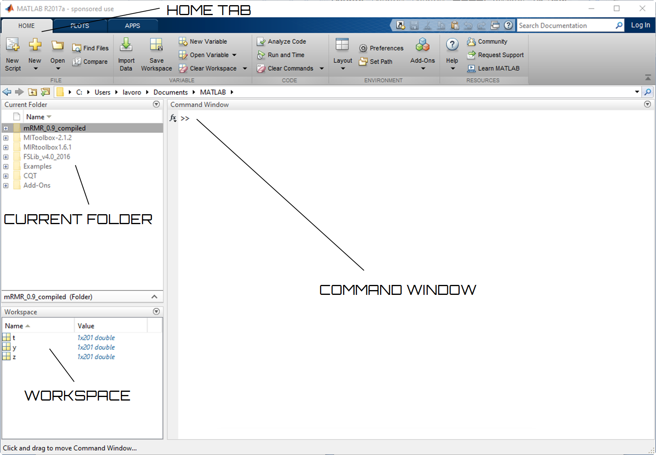656x455 pixels.
Task: Click Request Support
Action: tap(495, 55)
